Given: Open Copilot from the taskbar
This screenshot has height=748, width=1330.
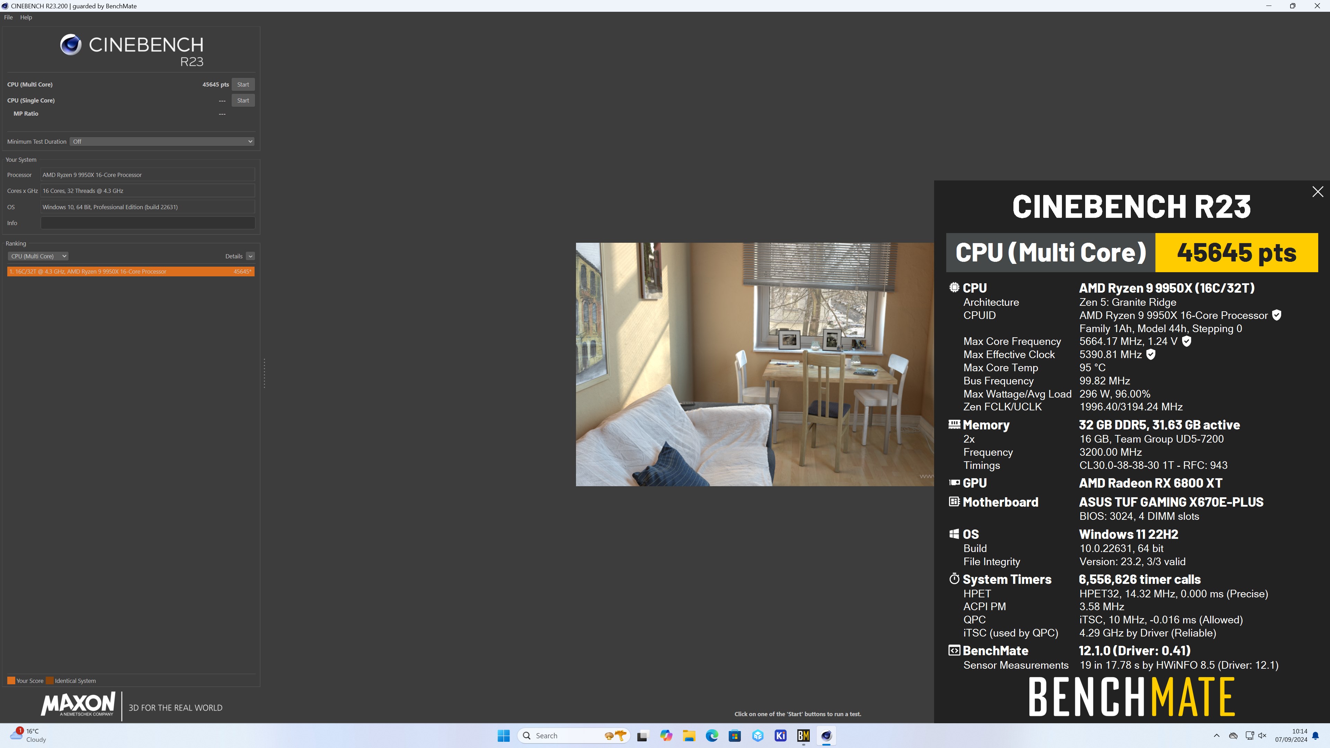Looking at the screenshot, I should coord(666,736).
